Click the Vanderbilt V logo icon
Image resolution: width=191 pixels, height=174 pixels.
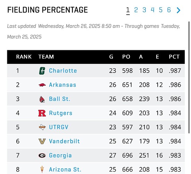(42, 141)
